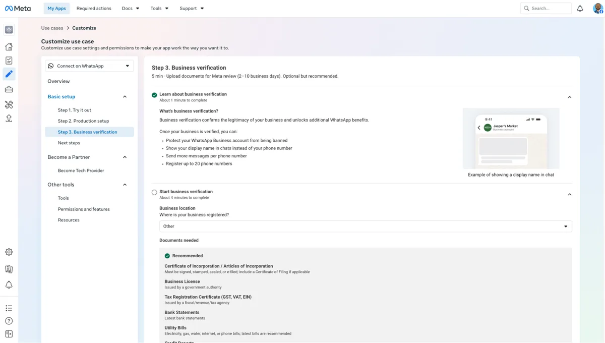Open notifications bell in top bar
605x343 pixels.
coord(580,9)
